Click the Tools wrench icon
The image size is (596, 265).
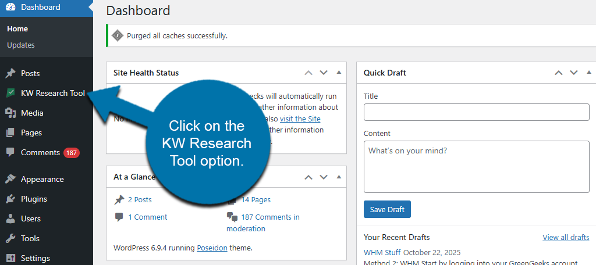pos(10,238)
